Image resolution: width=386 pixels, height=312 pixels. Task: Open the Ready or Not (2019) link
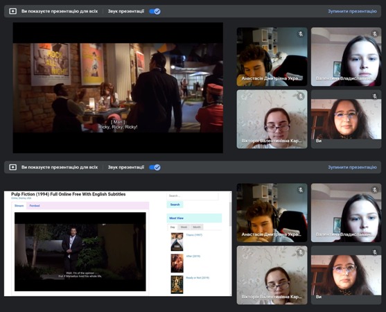point(198,278)
